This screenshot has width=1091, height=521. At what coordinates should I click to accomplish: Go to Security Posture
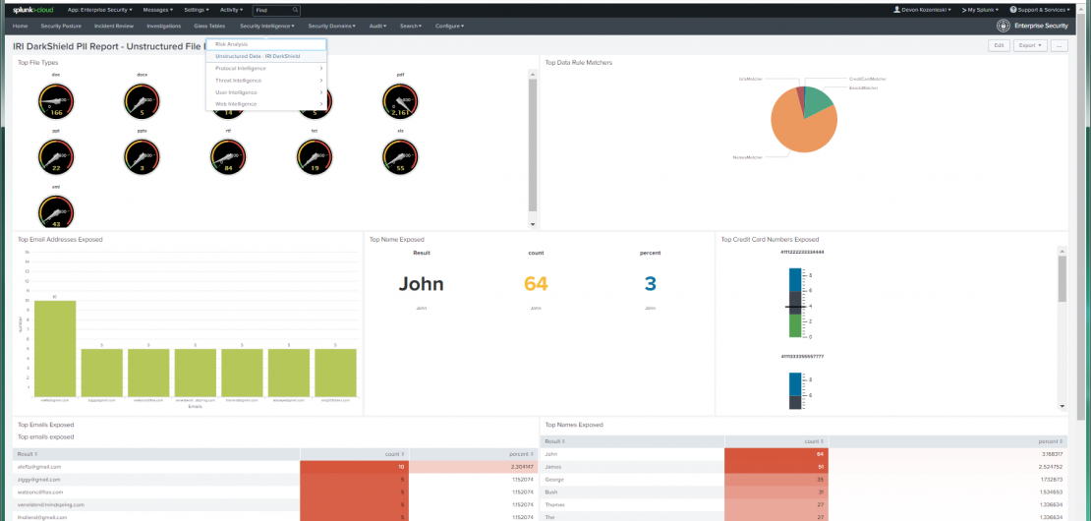tap(61, 26)
